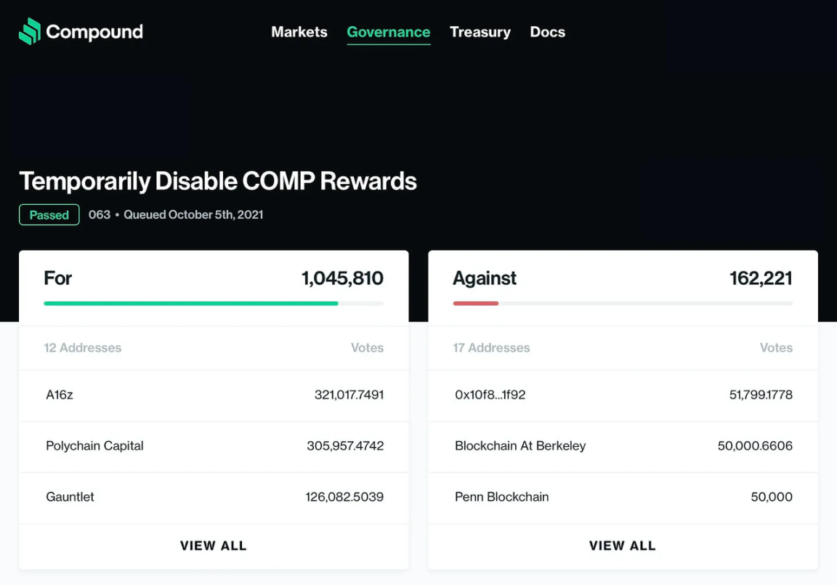Image resolution: width=837 pixels, height=585 pixels.
Task: Click the Compound wordmark text
Action: (94, 32)
